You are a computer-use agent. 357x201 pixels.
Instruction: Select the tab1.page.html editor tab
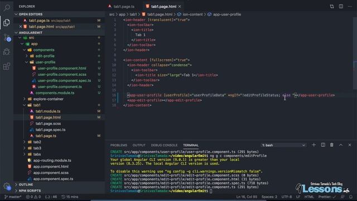(163, 6)
